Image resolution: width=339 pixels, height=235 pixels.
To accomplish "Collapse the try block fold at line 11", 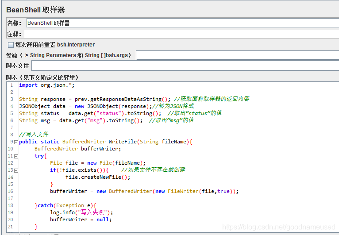I will pyautogui.click(x=16, y=156).
